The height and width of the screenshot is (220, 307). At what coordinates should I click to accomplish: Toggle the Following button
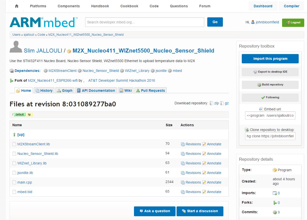pos(270,97)
